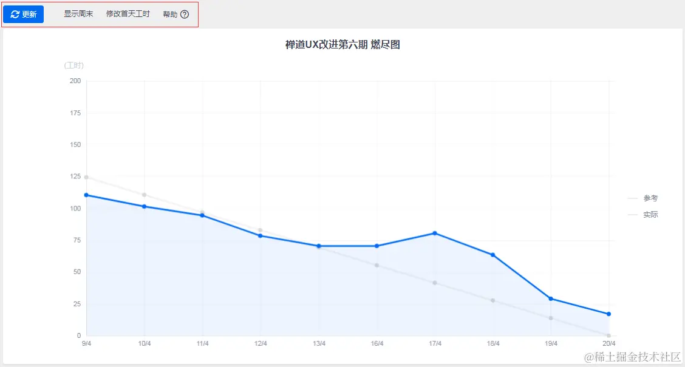The width and height of the screenshot is (685, 367).
Task: Click the 更新 button to refresh chart
Action: coord(23,14)
